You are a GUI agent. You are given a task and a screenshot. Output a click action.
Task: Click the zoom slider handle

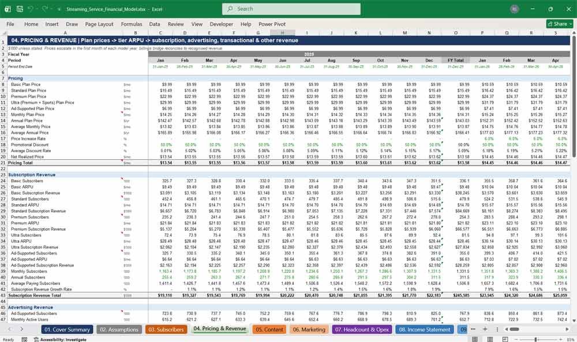coord(535,339)
